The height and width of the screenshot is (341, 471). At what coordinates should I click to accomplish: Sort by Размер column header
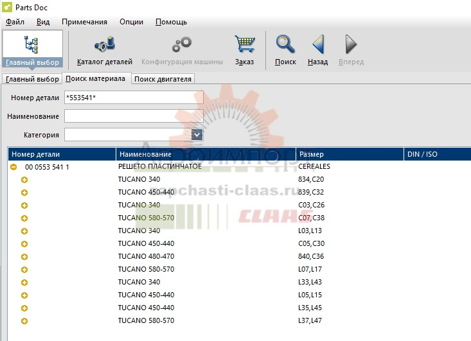click(x=350, y=154)
